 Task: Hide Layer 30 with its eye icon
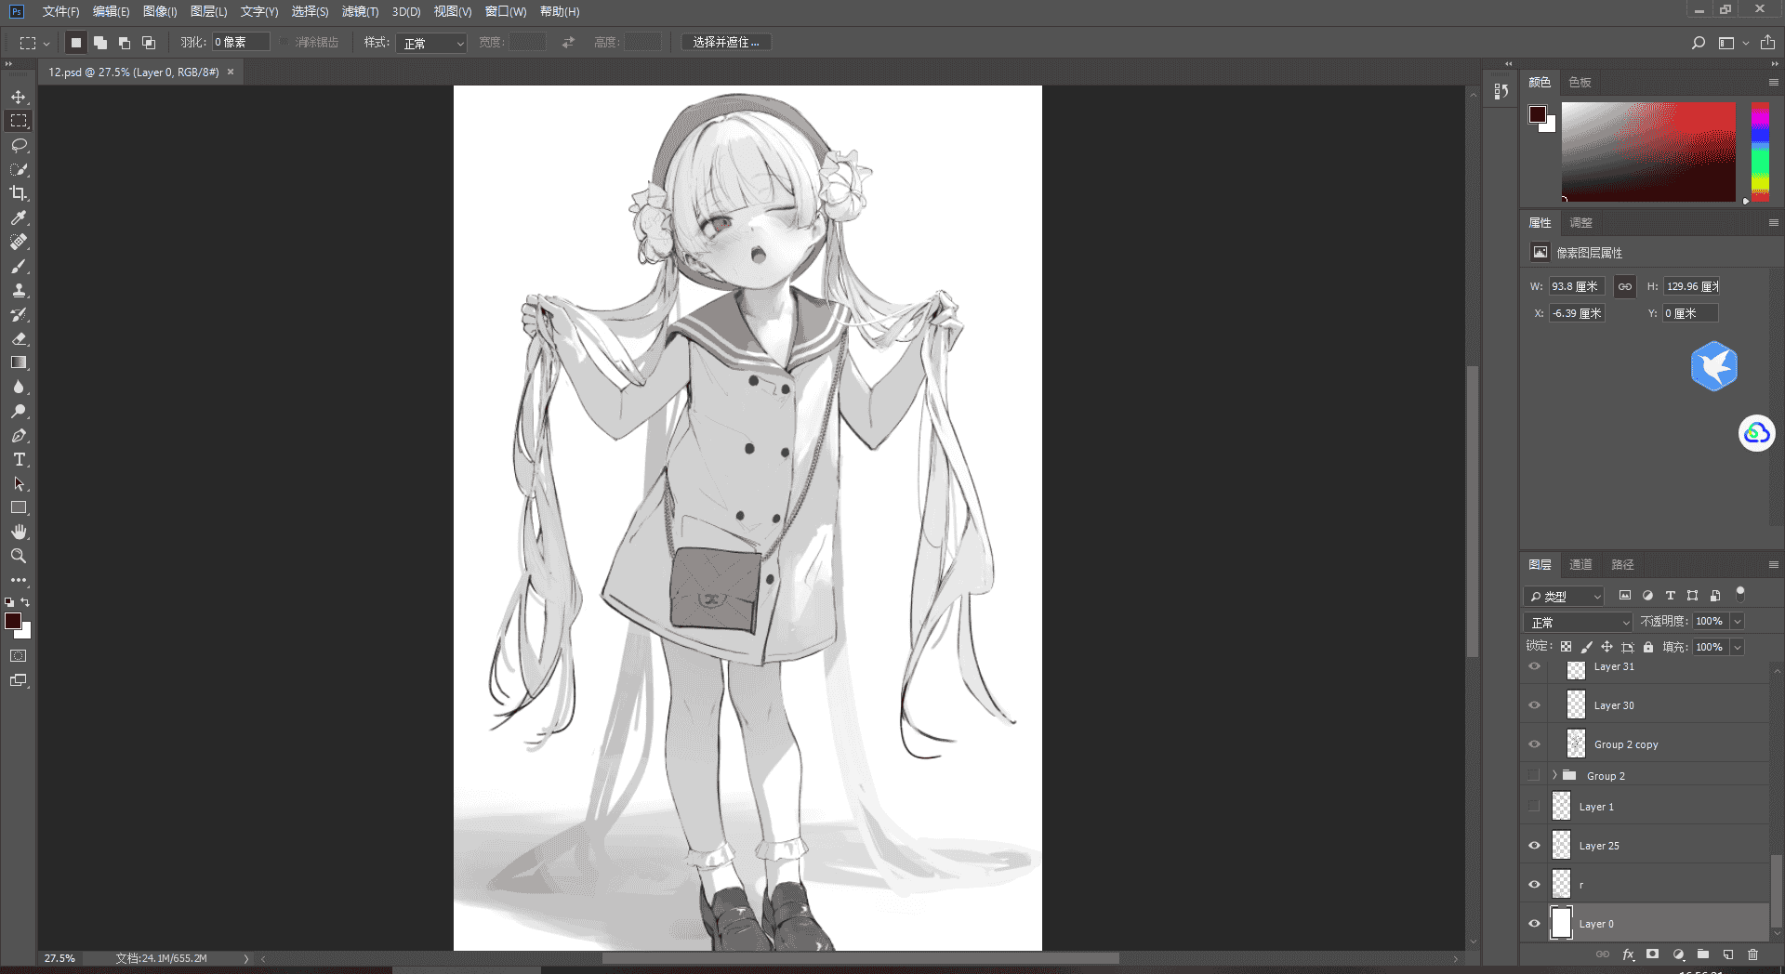[x=1534, y=705]
